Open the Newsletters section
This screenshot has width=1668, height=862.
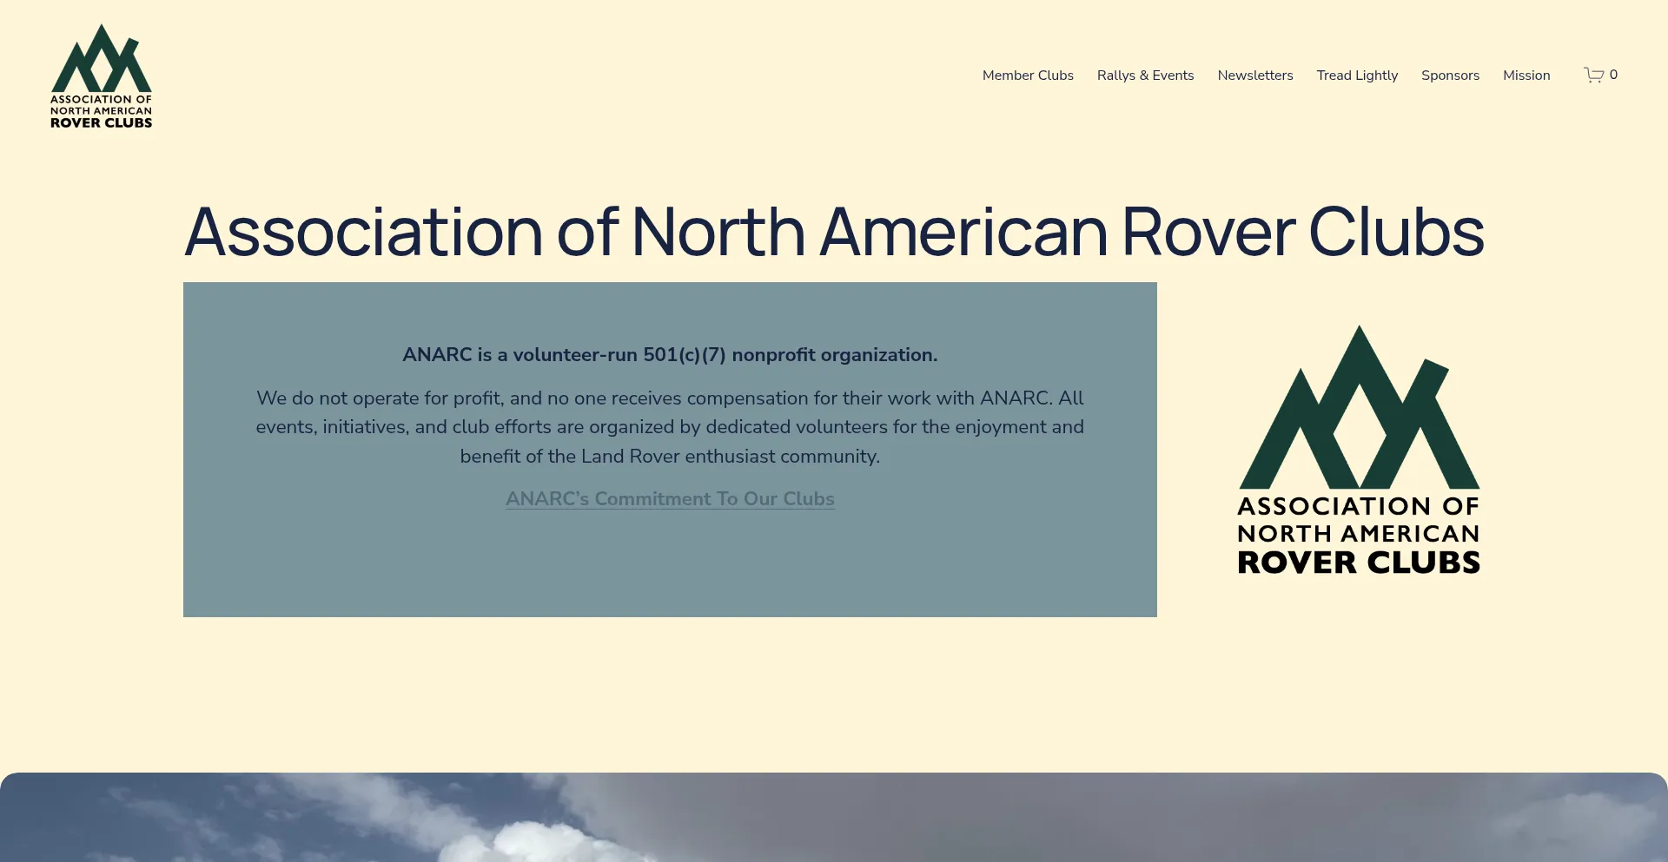(1254, 76)
